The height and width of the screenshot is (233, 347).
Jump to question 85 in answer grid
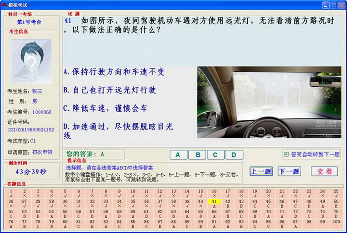point(133,224)
